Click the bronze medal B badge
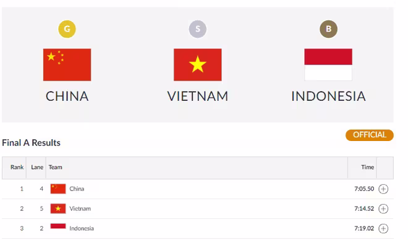408x240 pixels. [328, 29]
